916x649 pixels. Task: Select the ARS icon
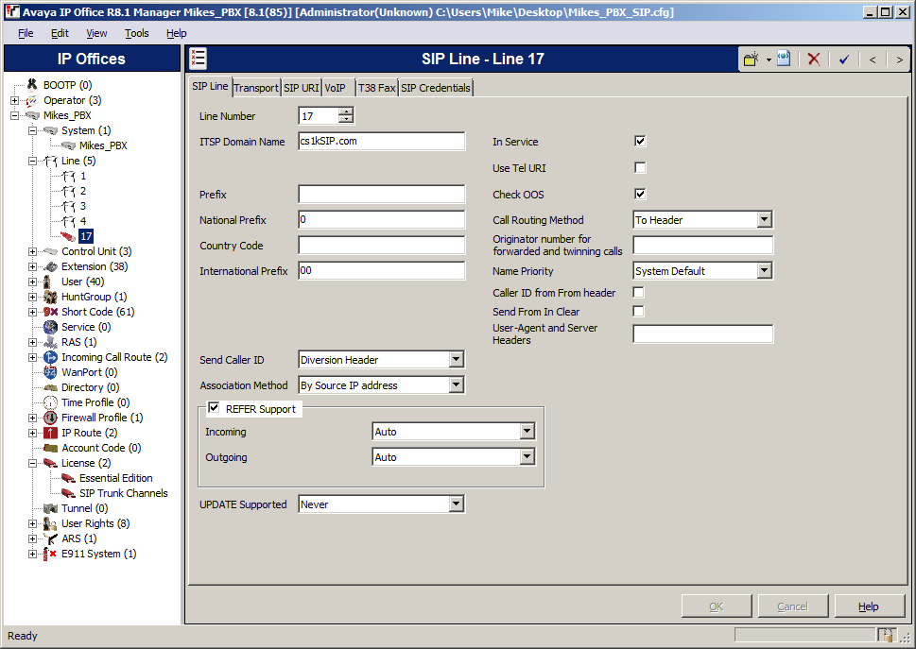51,538
